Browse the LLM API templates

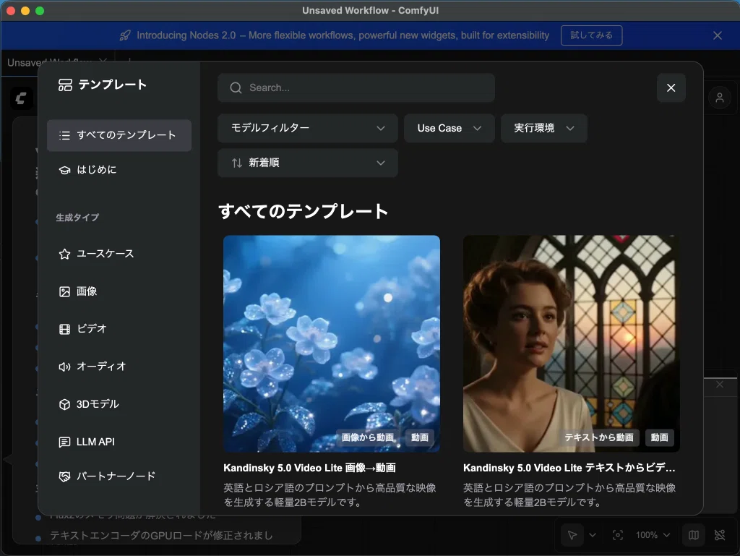pyautogui.click(x=119, y=442)
